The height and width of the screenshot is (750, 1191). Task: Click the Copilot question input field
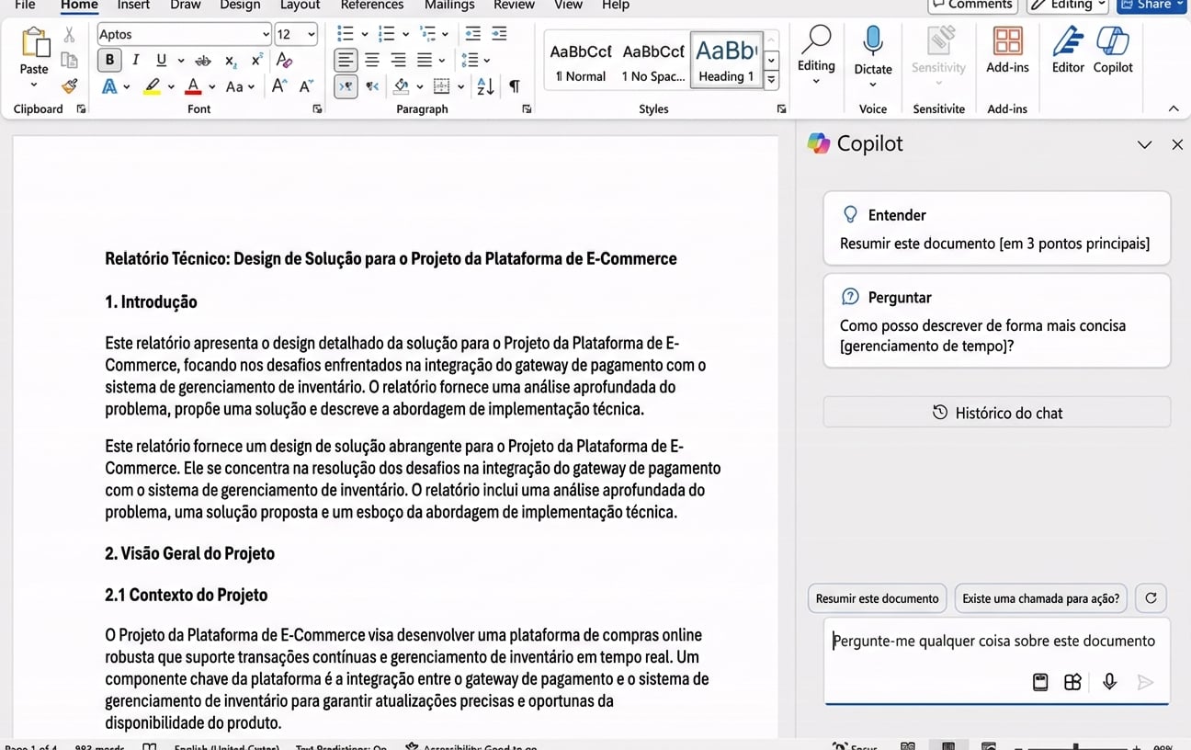tap(992, 642)
